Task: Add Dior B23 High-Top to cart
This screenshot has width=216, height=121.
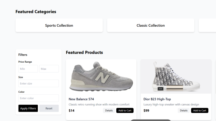Action: coord(200,111)
